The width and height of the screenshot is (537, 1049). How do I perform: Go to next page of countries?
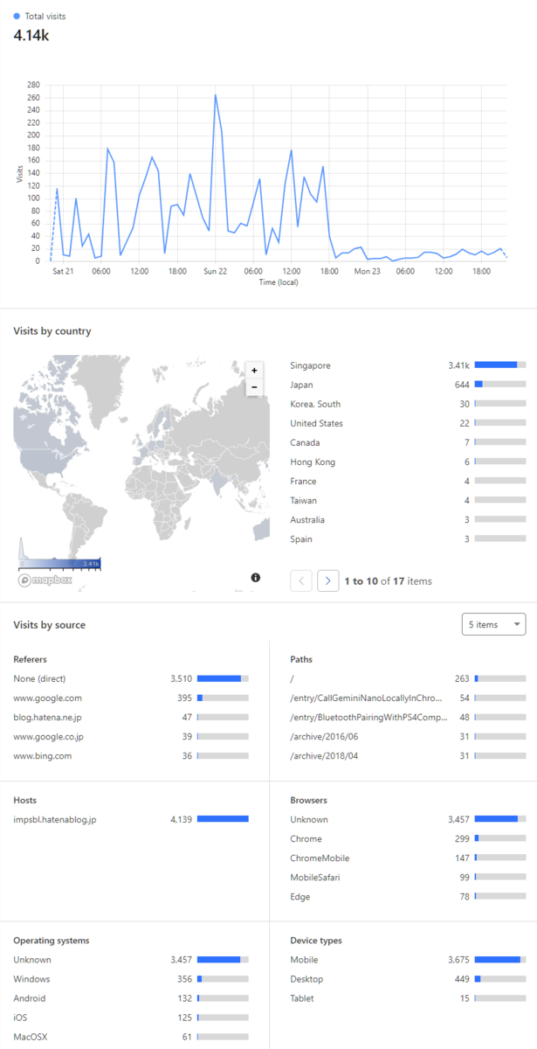328,580
